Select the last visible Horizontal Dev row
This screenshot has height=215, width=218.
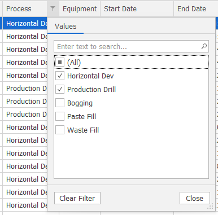25,205
